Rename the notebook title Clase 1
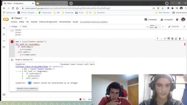 click(x=18, y=18)
